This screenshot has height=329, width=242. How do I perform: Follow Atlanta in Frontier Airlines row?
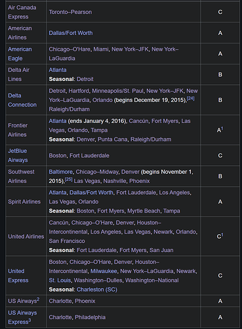coord(58,121)
